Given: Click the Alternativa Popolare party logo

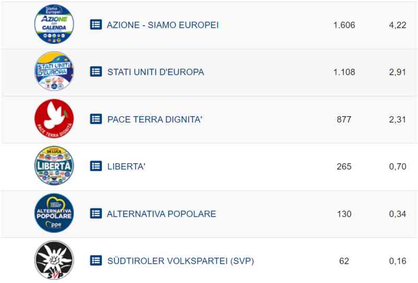Looking at the screenshot, I should [54, 213].
